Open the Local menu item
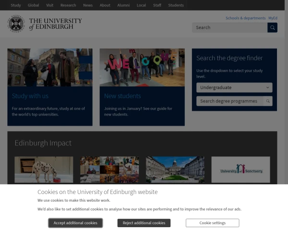The height and width of the screenshot is (231, 288). click(x=141, y=5)
